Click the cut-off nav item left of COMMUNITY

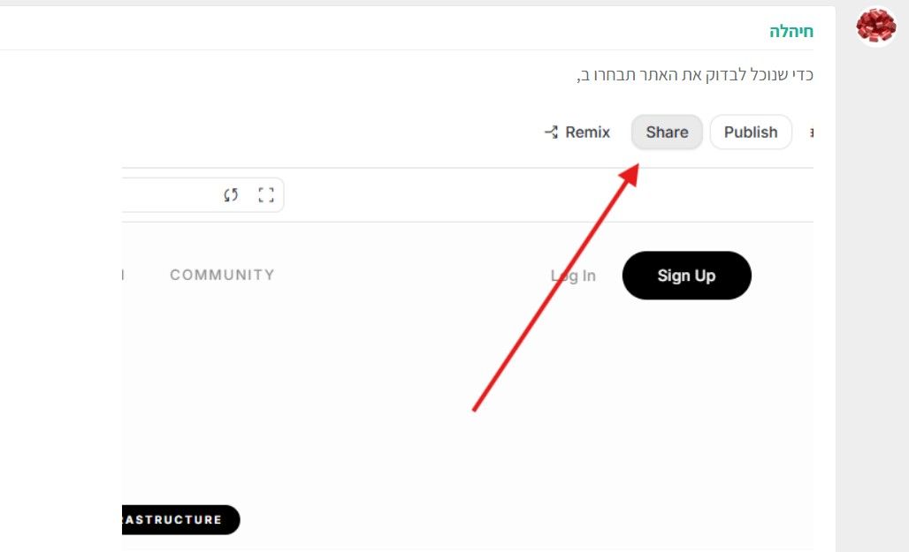(124, 275)
